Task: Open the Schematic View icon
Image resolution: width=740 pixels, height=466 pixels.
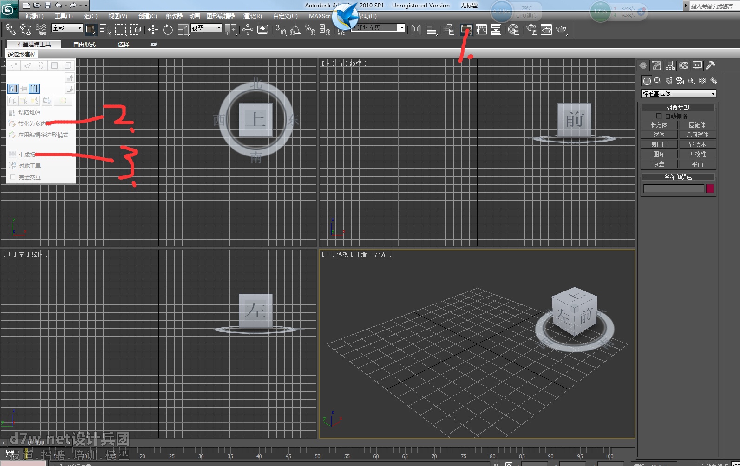Action: [496, 30]
